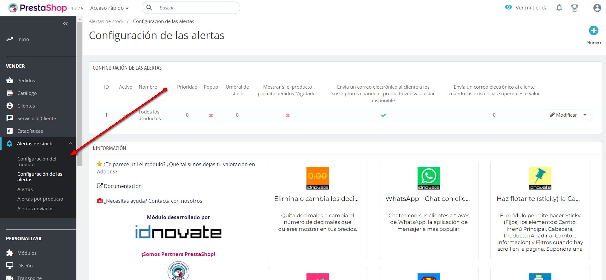Open Alertas submenu item
This screenshot has width=606, height=280.
(x=25, y=189)
